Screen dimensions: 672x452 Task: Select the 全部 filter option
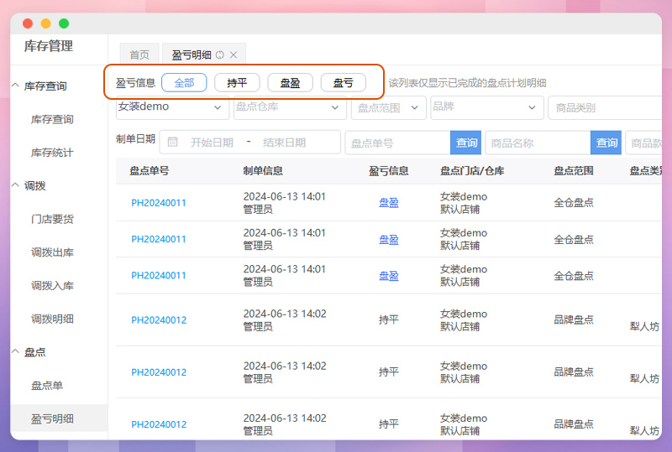(x=184, y=83)
